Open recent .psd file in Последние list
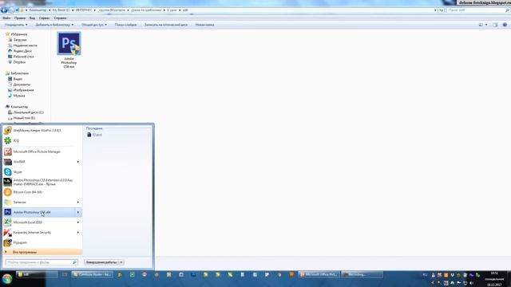This screenshot has height=287, width=511. [x=94, y=135]
